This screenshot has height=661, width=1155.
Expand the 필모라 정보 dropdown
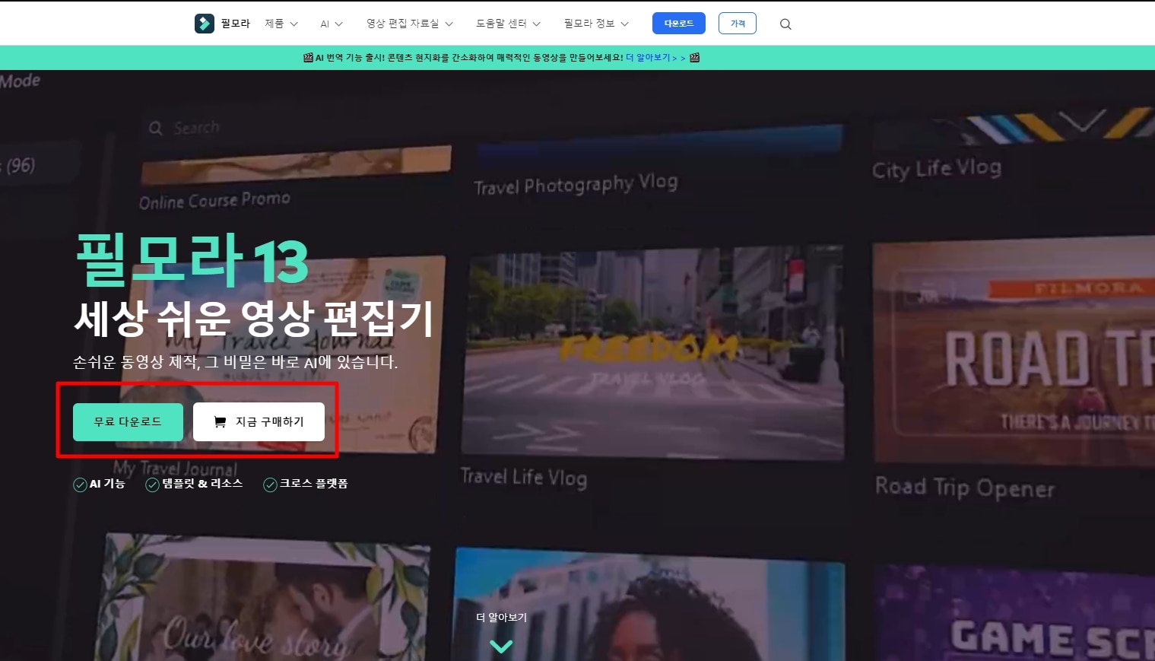[597, 24]
